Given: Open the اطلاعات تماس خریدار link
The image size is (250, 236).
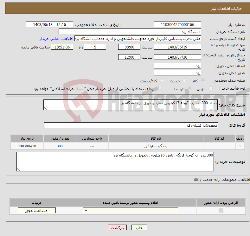Looking at the screenshot, I should 56,39.
